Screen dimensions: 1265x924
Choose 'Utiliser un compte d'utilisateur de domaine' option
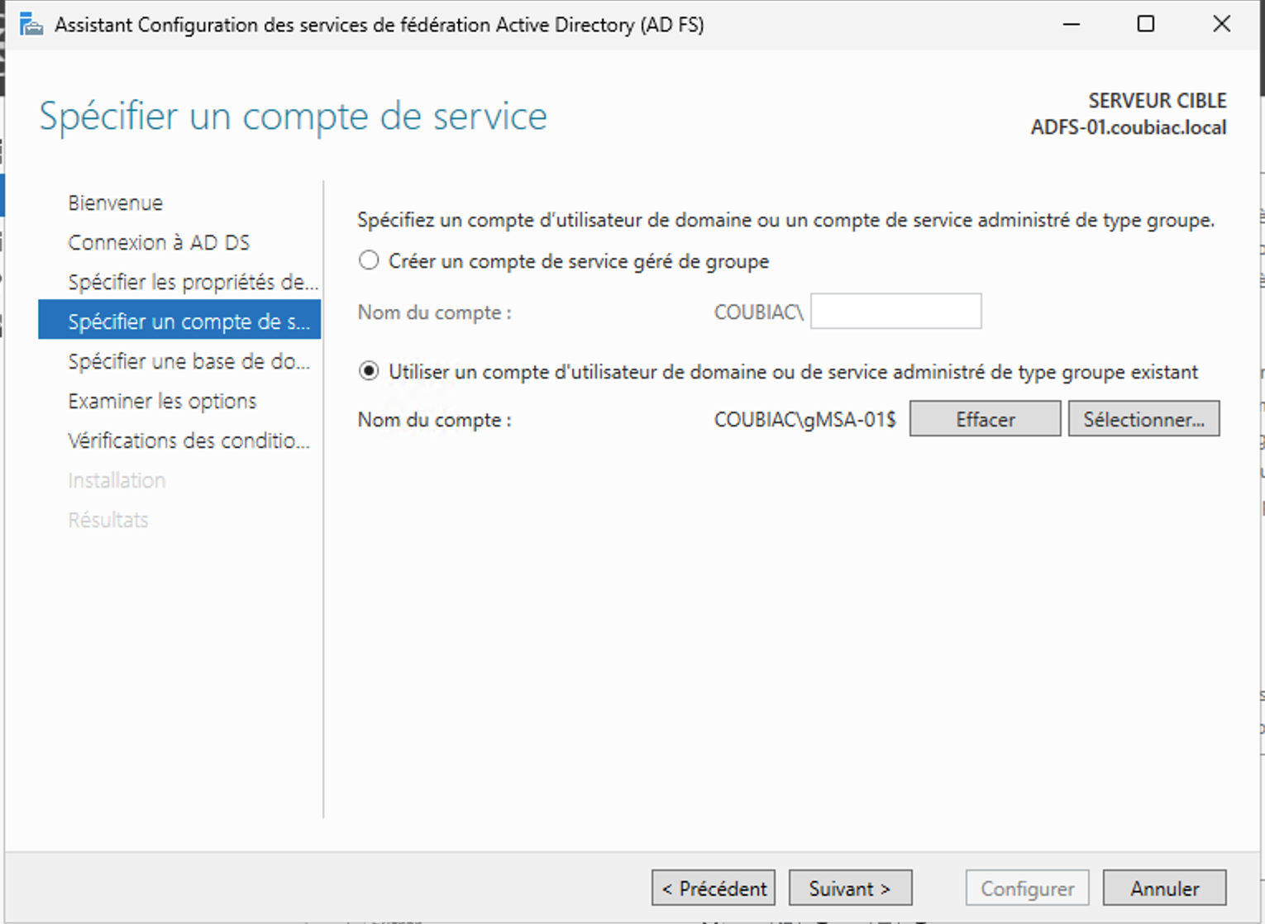click(369, 372)
